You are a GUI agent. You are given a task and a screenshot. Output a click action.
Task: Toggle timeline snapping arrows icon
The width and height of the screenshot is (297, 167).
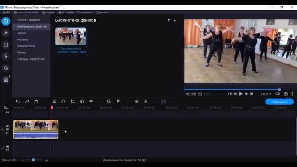[x=7, y=112]
